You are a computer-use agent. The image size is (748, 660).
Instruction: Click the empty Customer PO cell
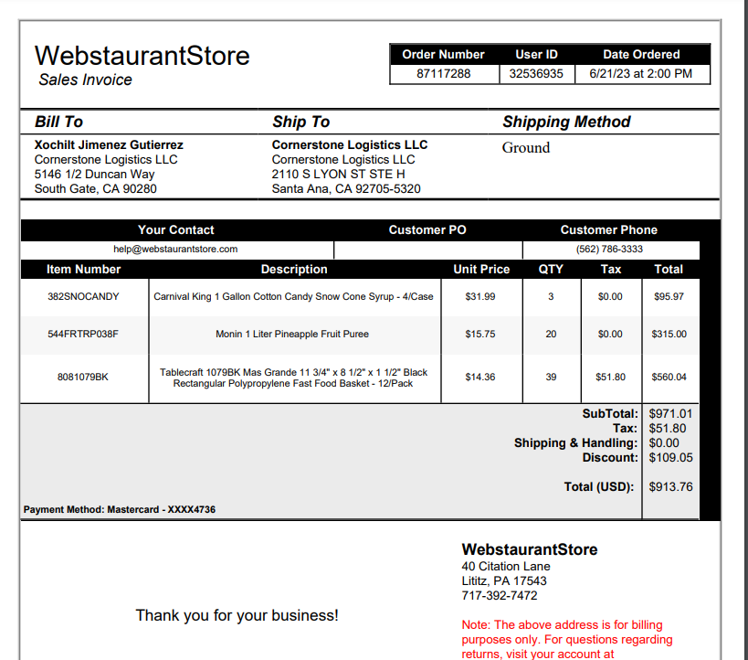[428, 250]
